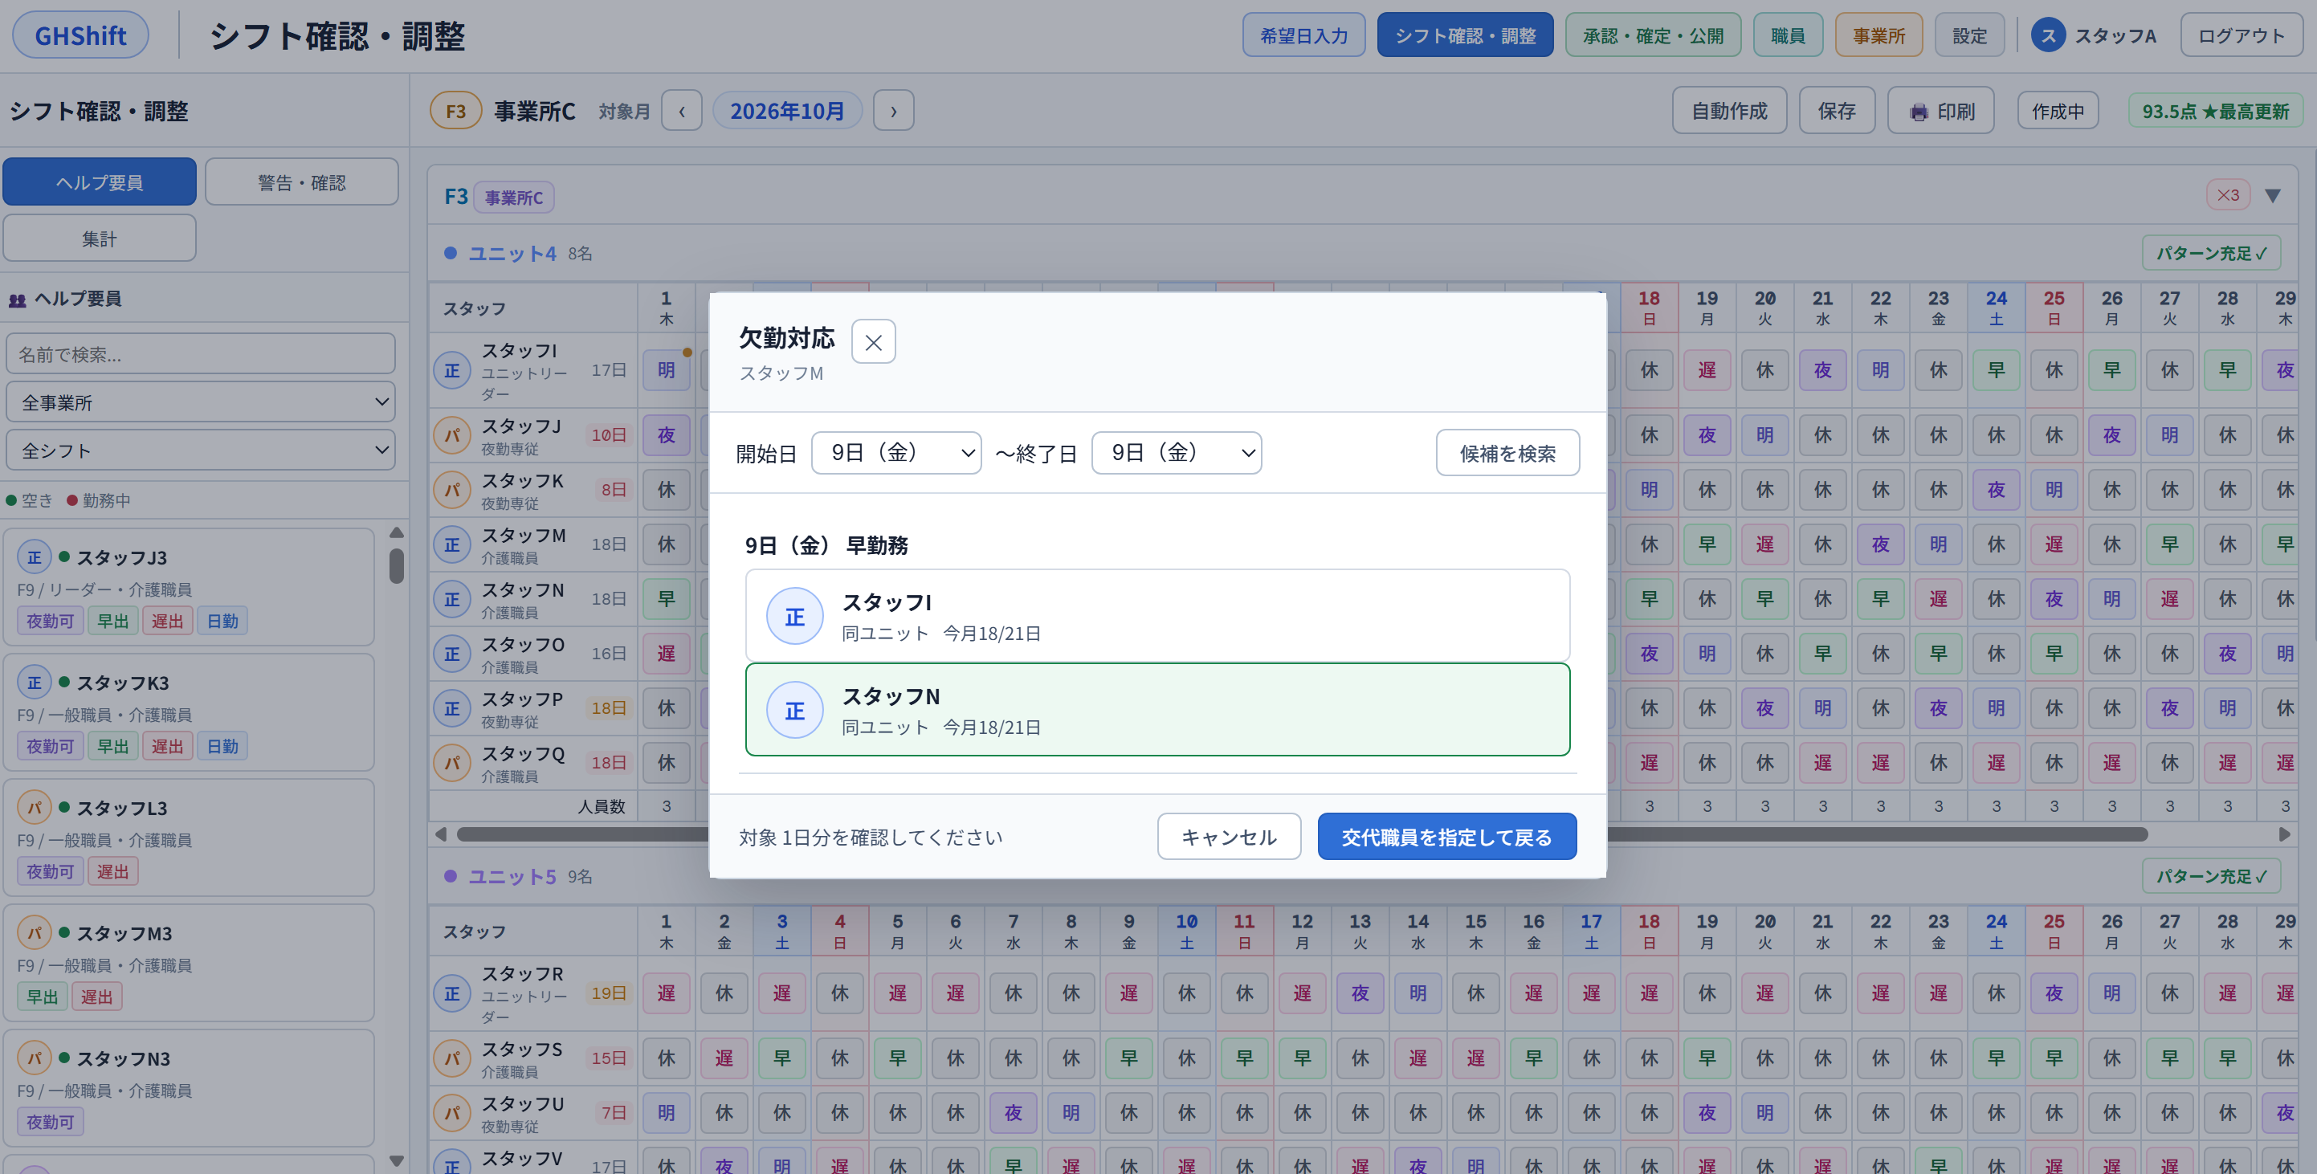This screenshot has width=2317, height=1174.
Task: Click ユニット5 パターン充足✓ badge
Action: pos(2211,875)
